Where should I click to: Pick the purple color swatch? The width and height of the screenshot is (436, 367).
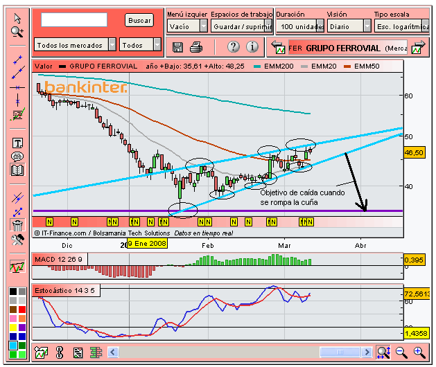point(22,328)
